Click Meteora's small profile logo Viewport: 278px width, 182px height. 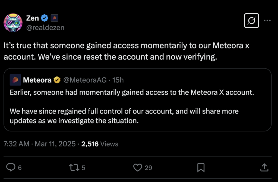click(x=15, y=80)
